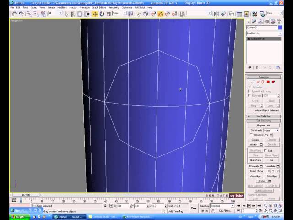293x220 pixels.
Task: Click the Select and Move tool
Action: [x=95, y=14]
